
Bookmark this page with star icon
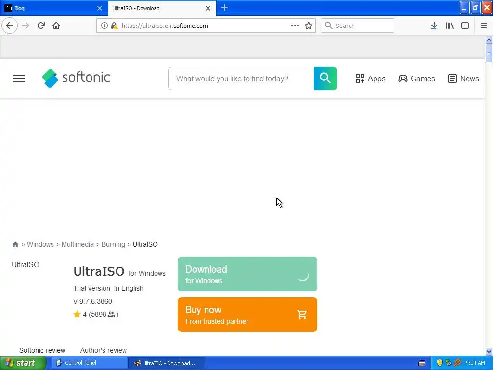(309, 26)
